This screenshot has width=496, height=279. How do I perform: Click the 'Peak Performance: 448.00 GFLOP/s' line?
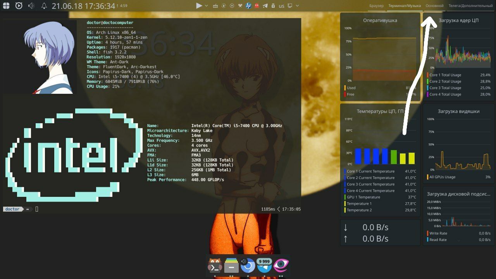pos(186,180)
